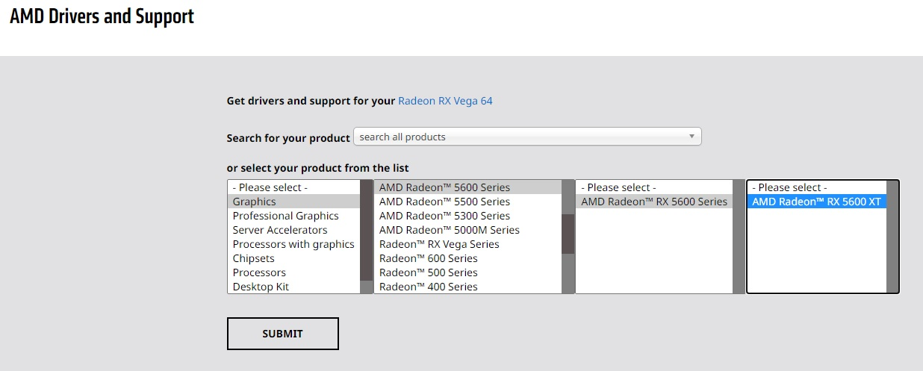This screenshot has height=371, width=923.
Task: Click the search all products field
Action: click(527, 137)
